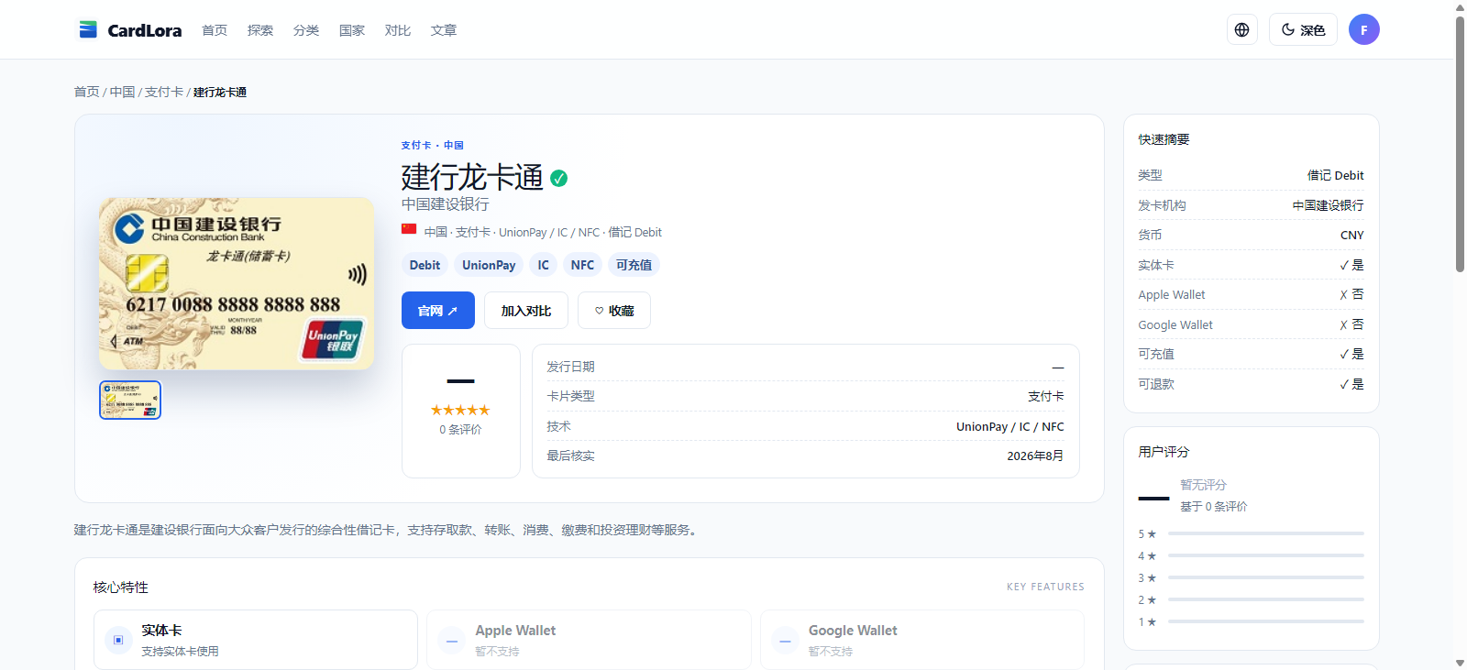The width and height of the screenshot is (1467, 670).
Task: Visit the official site via 官网 button
Action: pyautogui.click(x=438, y=311)
